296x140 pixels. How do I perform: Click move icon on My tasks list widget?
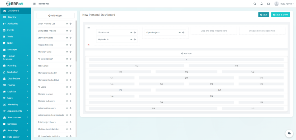coord(135,40)
